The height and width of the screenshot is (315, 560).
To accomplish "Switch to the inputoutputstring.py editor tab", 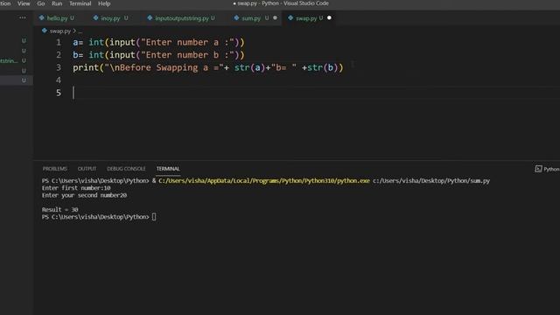I will click(182, 17).
